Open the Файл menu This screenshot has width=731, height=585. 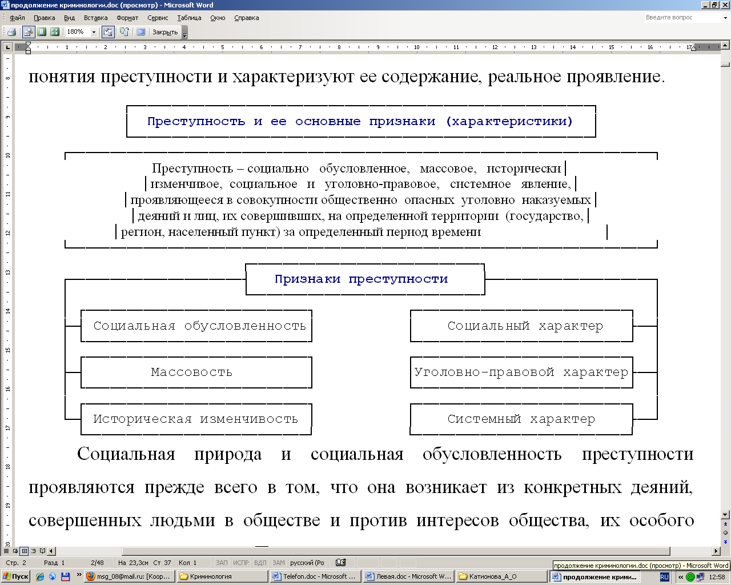[x=17, y=18]
